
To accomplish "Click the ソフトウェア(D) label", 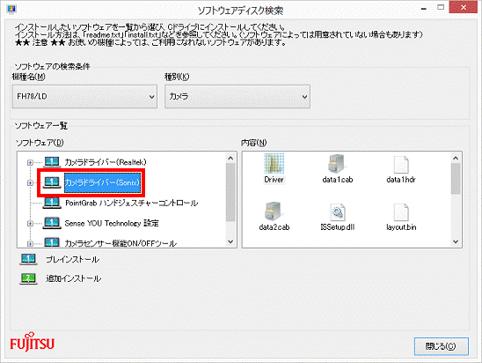I will (40, 143).
